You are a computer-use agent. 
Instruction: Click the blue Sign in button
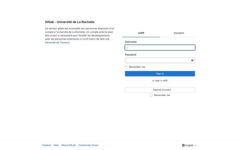tap(160, 74)
